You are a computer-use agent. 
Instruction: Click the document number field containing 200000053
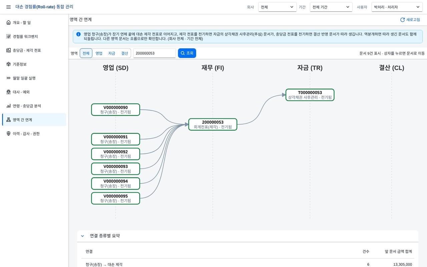point(154,53)
